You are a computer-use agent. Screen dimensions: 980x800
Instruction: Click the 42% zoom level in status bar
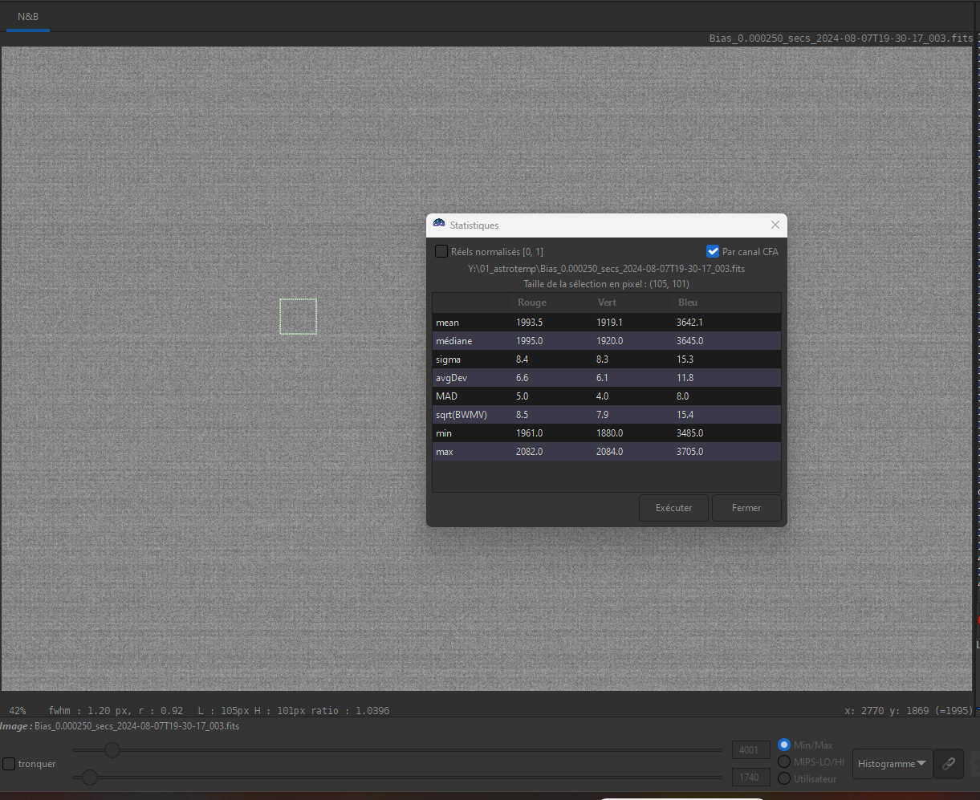coord(17,711)
